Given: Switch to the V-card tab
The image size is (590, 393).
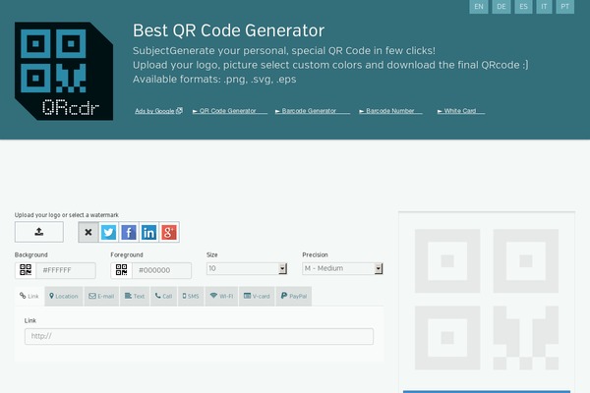Looking at the screenshot, I should tap(257, 296).
